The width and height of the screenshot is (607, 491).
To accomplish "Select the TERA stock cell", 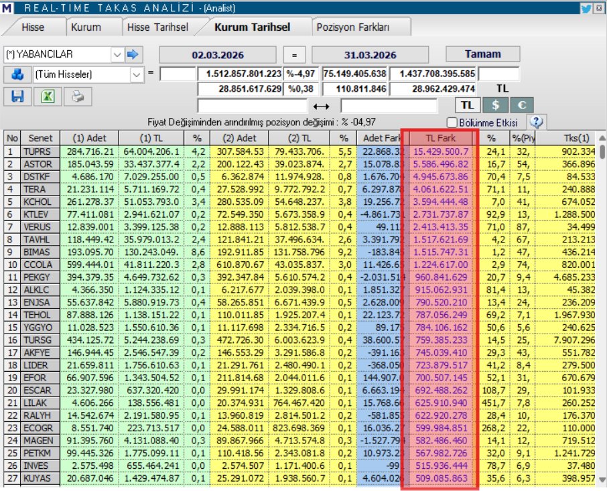I will click(x=40, y=189).
